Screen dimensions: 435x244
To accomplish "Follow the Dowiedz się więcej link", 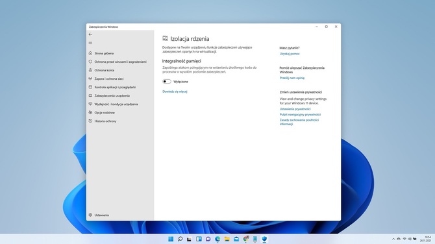I will click(175, 91).
